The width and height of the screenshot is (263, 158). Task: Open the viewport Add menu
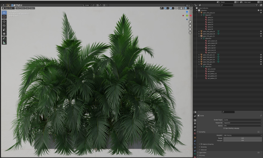click(x=28, y=8)
